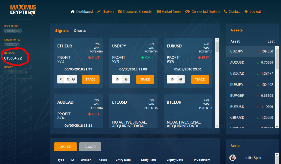This screenshot has height=164, width=281.
Task: Click the signals panel scrollbar thumb
Action: click(217, 47)
